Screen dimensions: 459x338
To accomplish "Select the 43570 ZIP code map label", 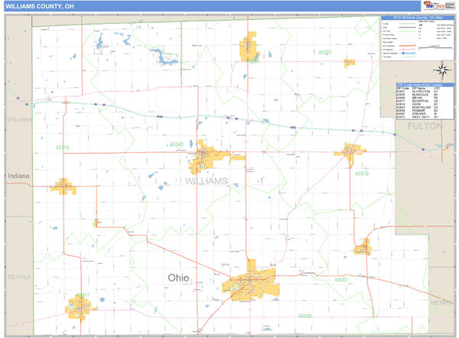I will [362, 174].
